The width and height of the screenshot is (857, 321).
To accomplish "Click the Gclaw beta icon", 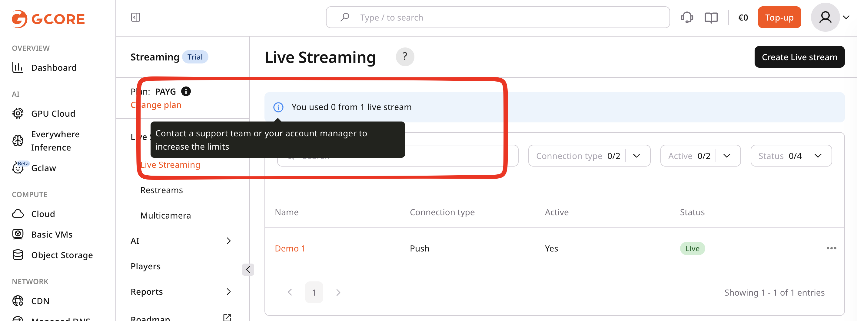I will pyautogui.click(x=18, y=168).
